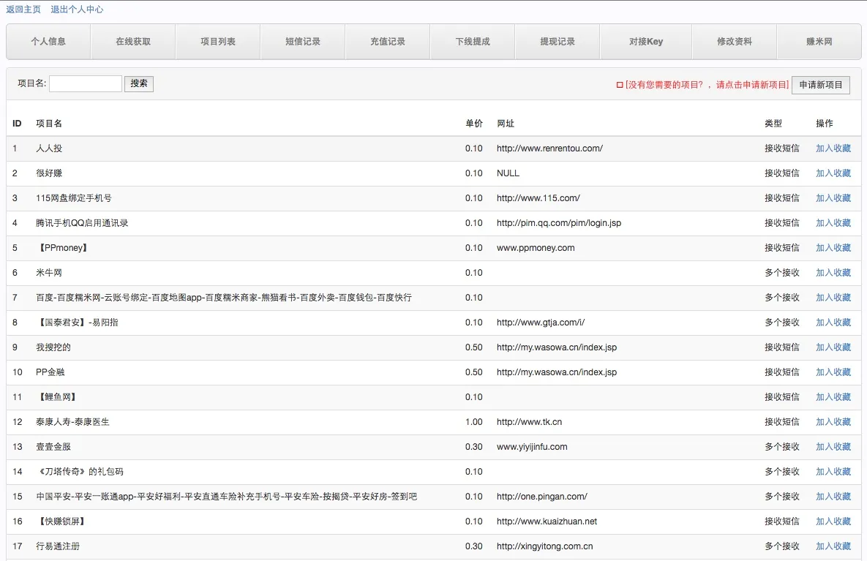The image size is (867, 561).
Task: Switch to the 在线获取 tab
Action: [133, 42]
